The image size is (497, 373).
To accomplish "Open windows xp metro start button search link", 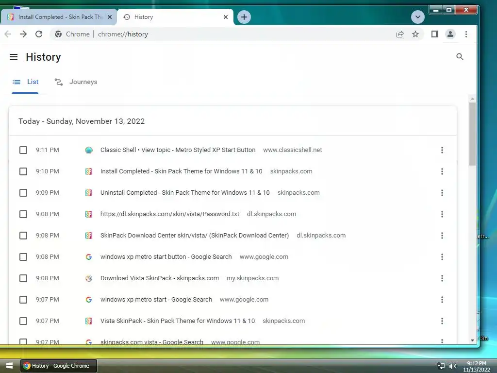I will click(166, 257).
